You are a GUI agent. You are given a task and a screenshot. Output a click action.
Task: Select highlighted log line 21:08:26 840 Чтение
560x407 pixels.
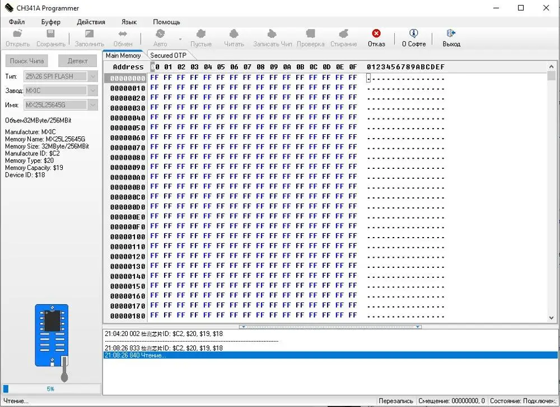[330, 356]
